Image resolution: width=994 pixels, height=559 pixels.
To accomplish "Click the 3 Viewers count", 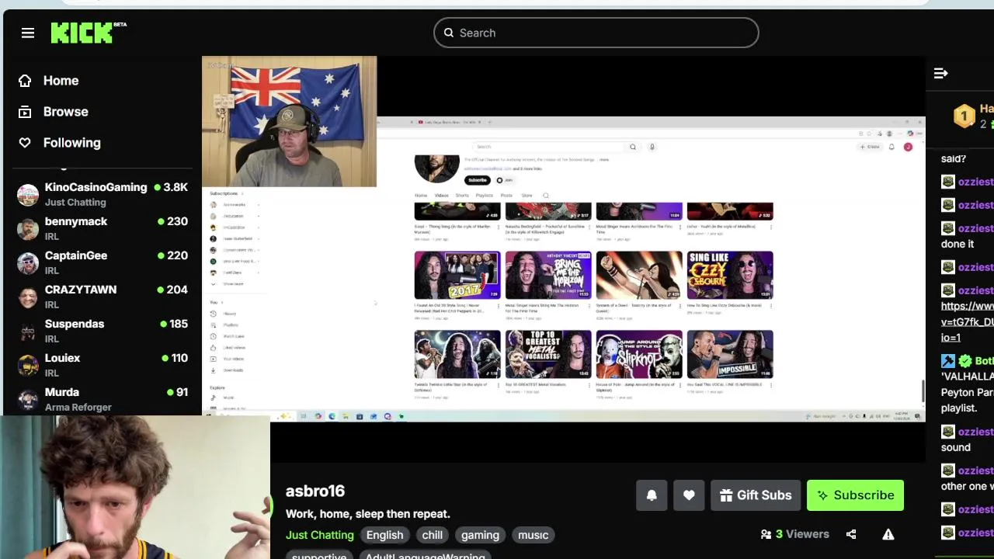I will (794, 534).
